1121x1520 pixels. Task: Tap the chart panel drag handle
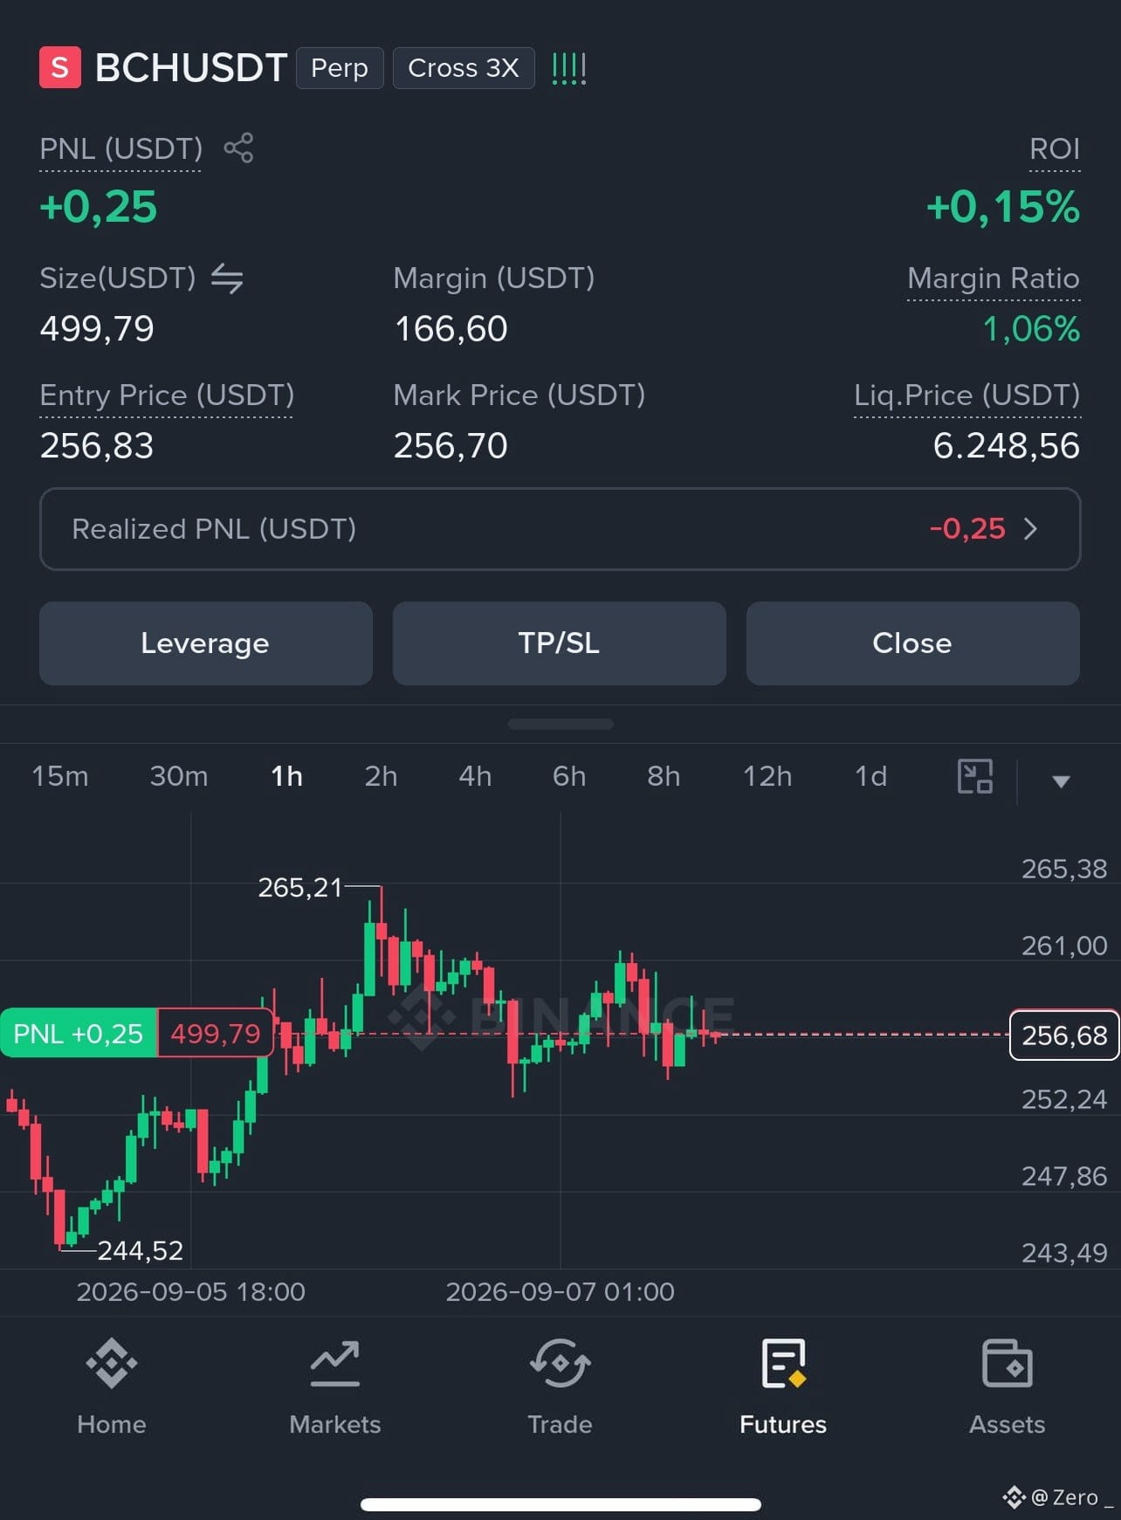click(x=560, y=724)
